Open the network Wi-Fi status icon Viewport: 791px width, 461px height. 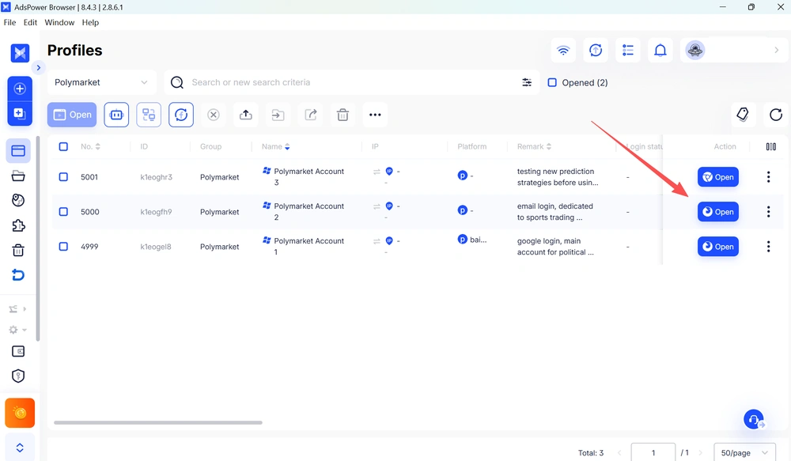click(563, 51)
